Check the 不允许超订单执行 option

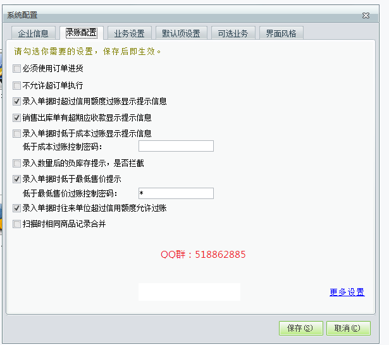point(17,85)
